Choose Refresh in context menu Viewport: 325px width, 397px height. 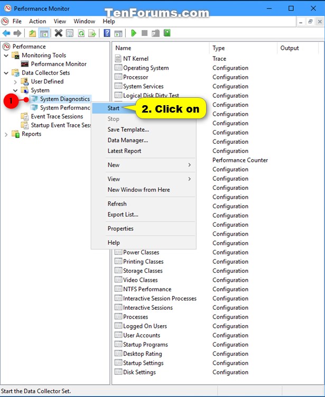[x=144, y=204]
